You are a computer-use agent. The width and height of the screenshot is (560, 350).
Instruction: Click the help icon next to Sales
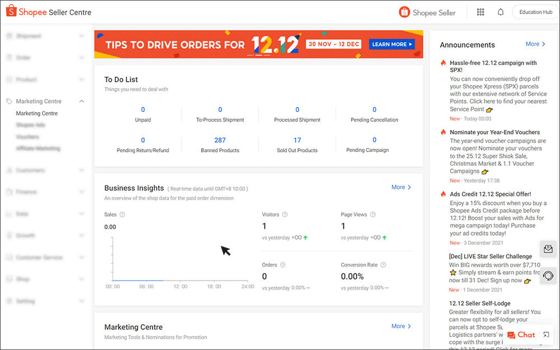coord(123,214)
